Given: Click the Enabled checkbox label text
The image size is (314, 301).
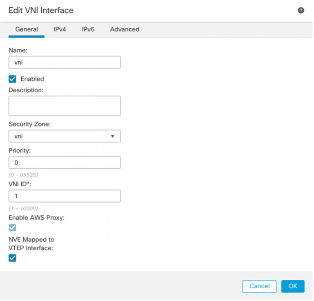Looking at the screenshot, I should click(x=32, y=79).
